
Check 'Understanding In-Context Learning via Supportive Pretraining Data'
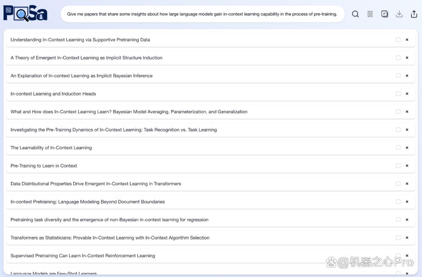(x=398, y=40)
